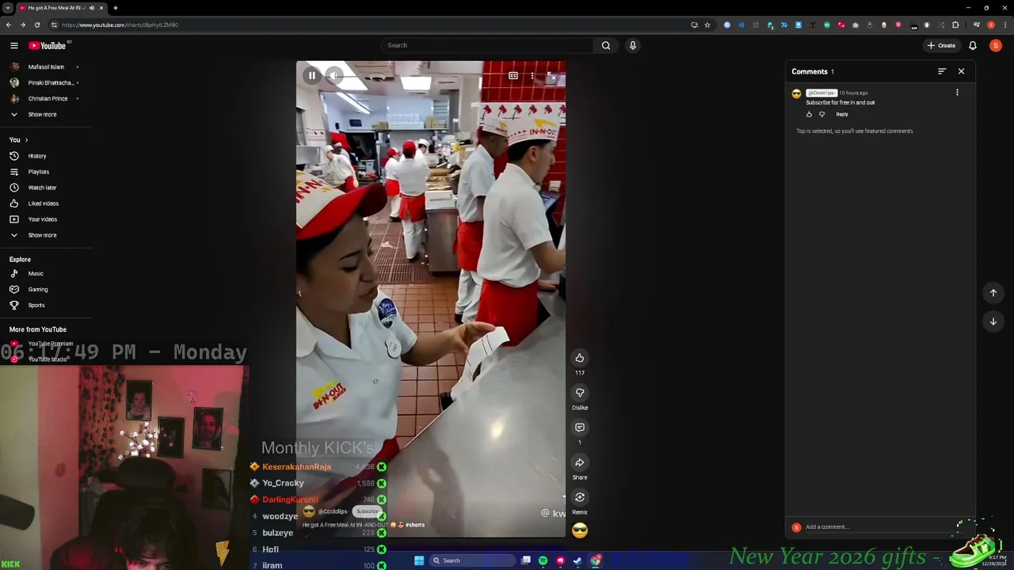Open a new browser tab

[x=115, y=8]
